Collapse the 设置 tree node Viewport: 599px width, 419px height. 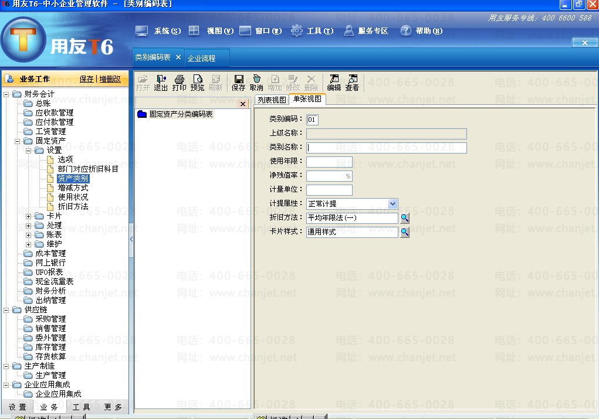click(28, 151)
